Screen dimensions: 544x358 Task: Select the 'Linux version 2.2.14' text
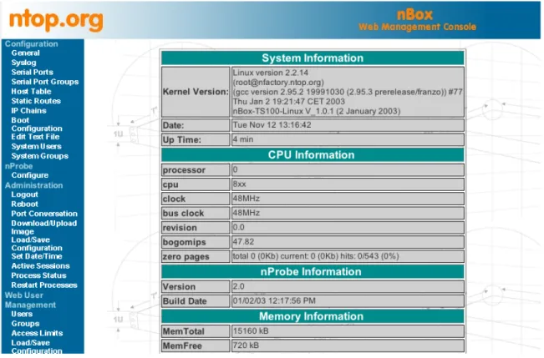coord(270,73)
